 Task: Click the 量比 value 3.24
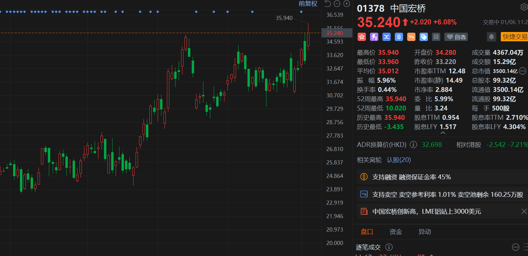click(441, 108)
